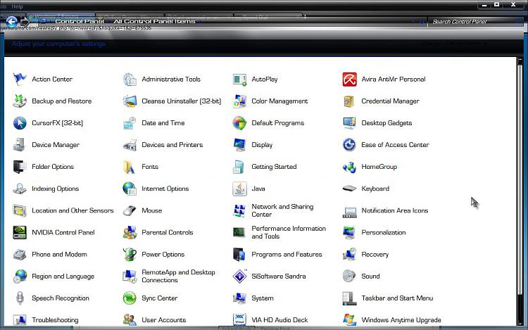Open Indexing Options link
Screen dimensions: 528x330
click(x=55, y=189)
